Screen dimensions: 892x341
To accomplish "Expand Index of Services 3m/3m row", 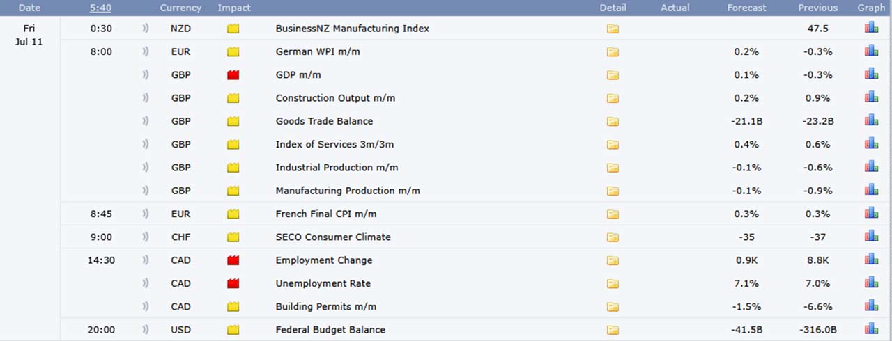I will (x=476, y=144).
